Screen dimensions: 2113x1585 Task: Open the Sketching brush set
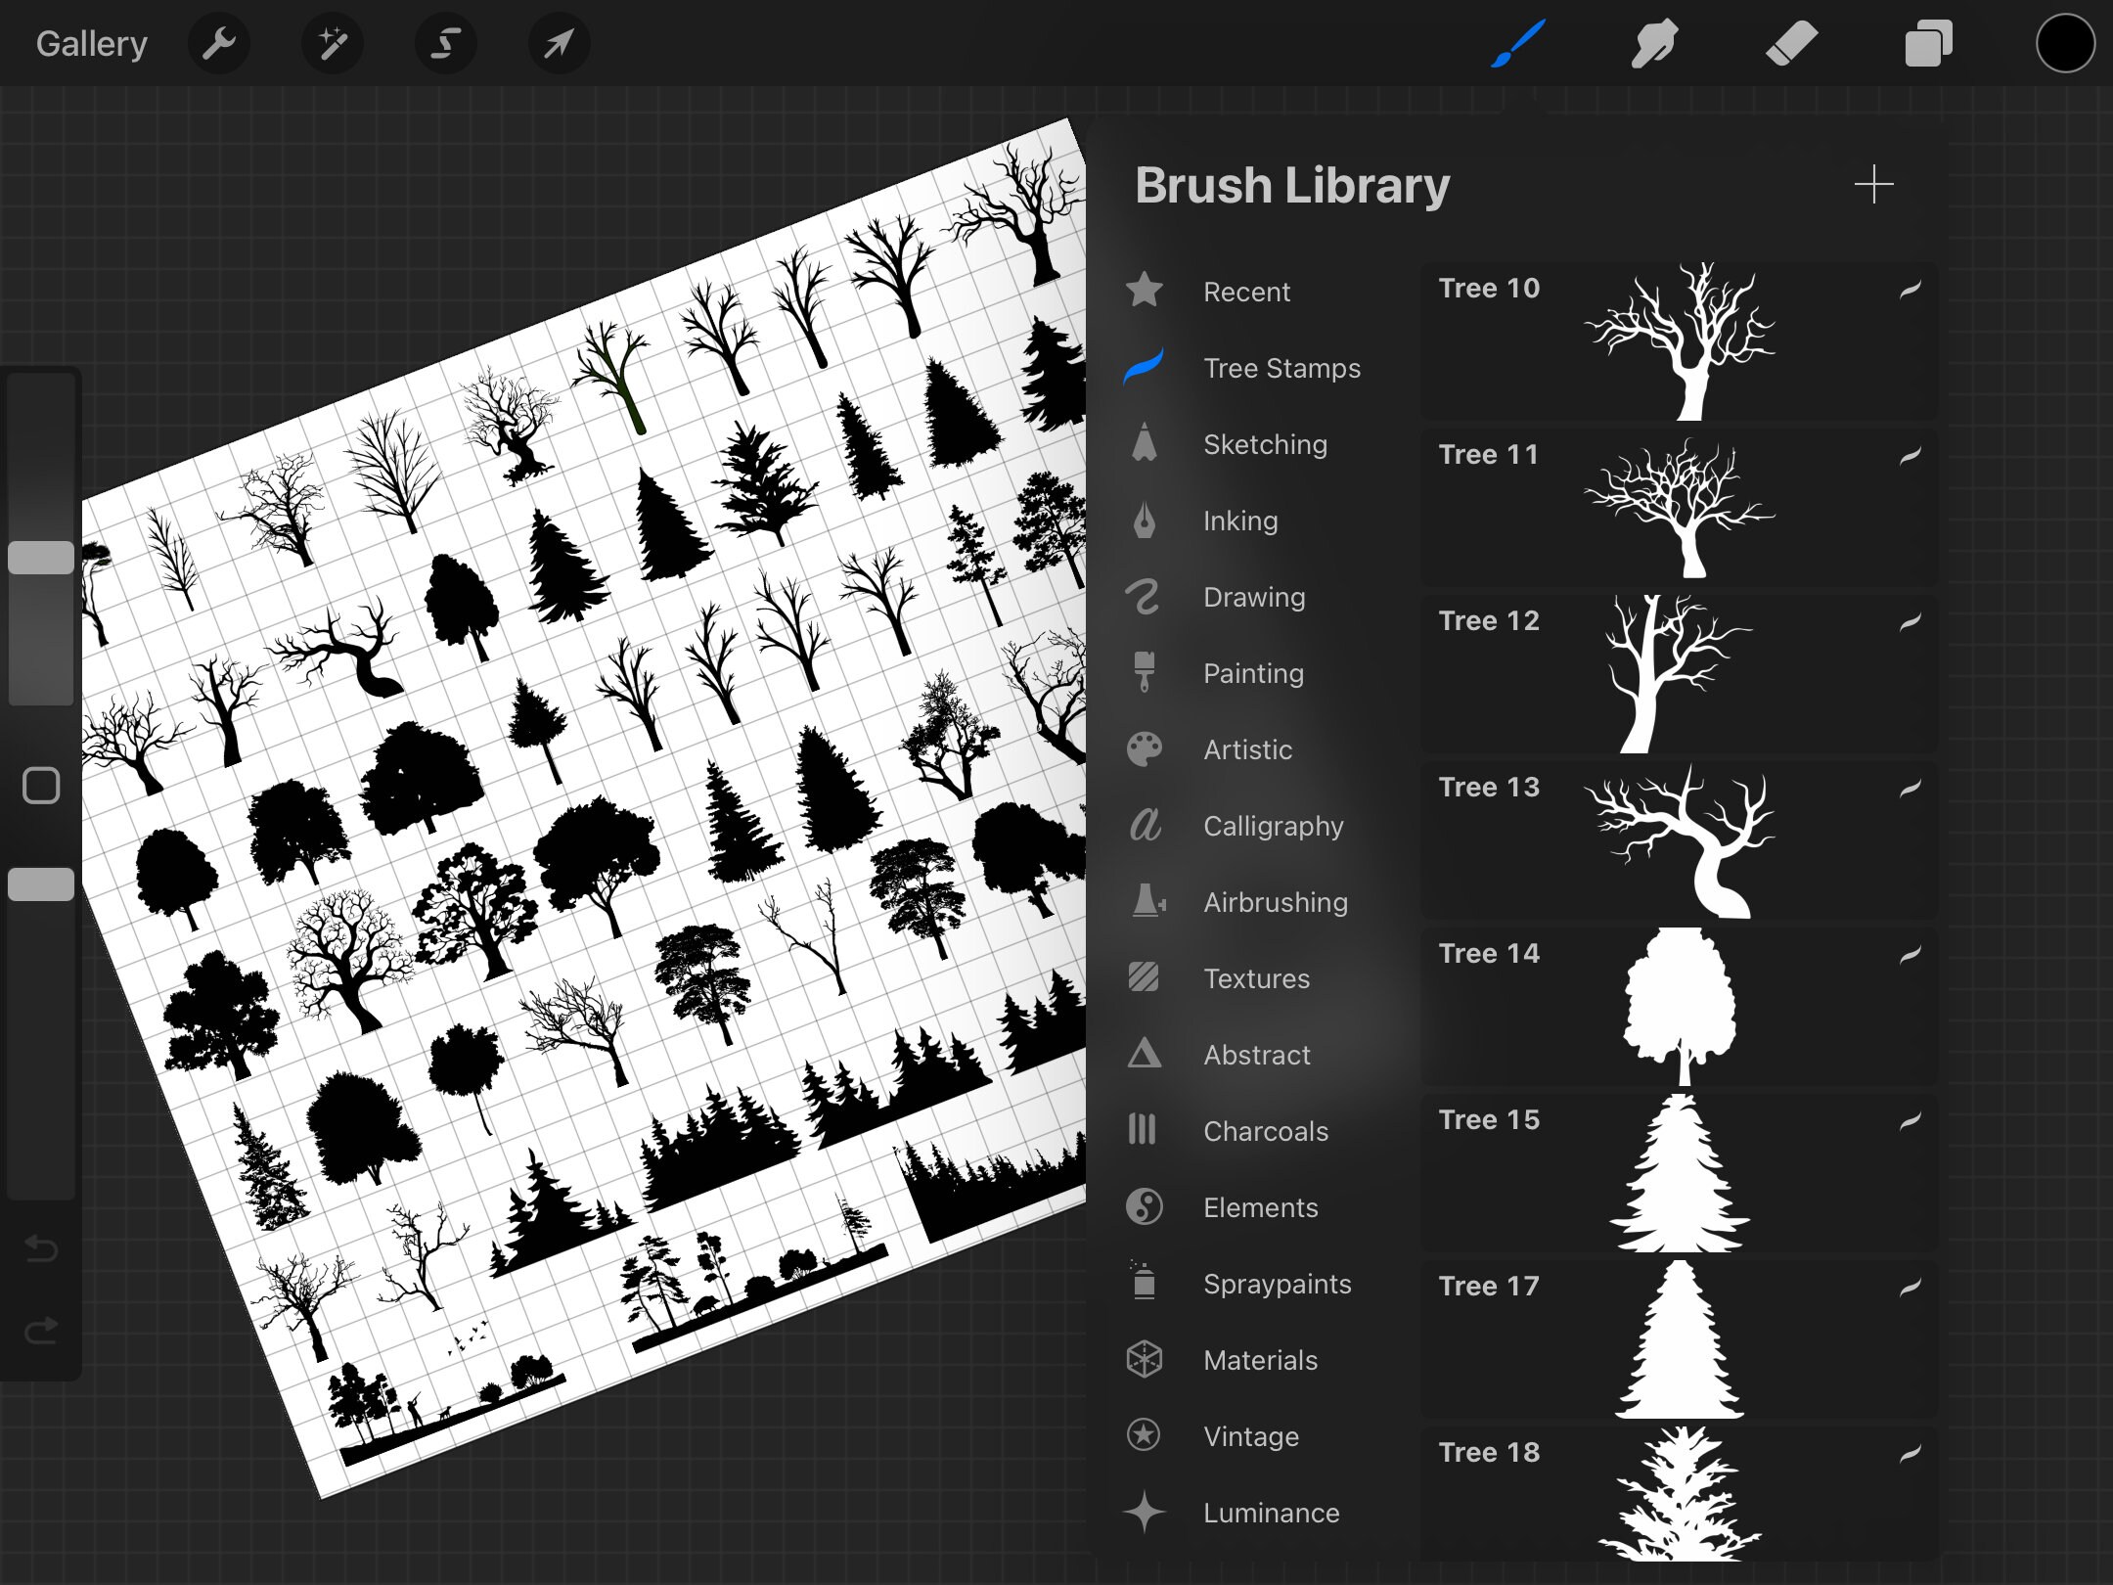click(1265, 444)
